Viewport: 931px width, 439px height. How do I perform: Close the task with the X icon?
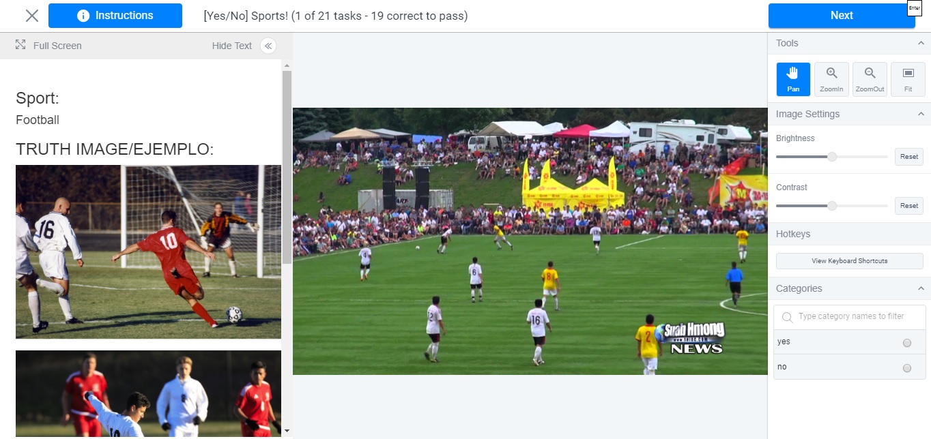click(x=31, y=15)
